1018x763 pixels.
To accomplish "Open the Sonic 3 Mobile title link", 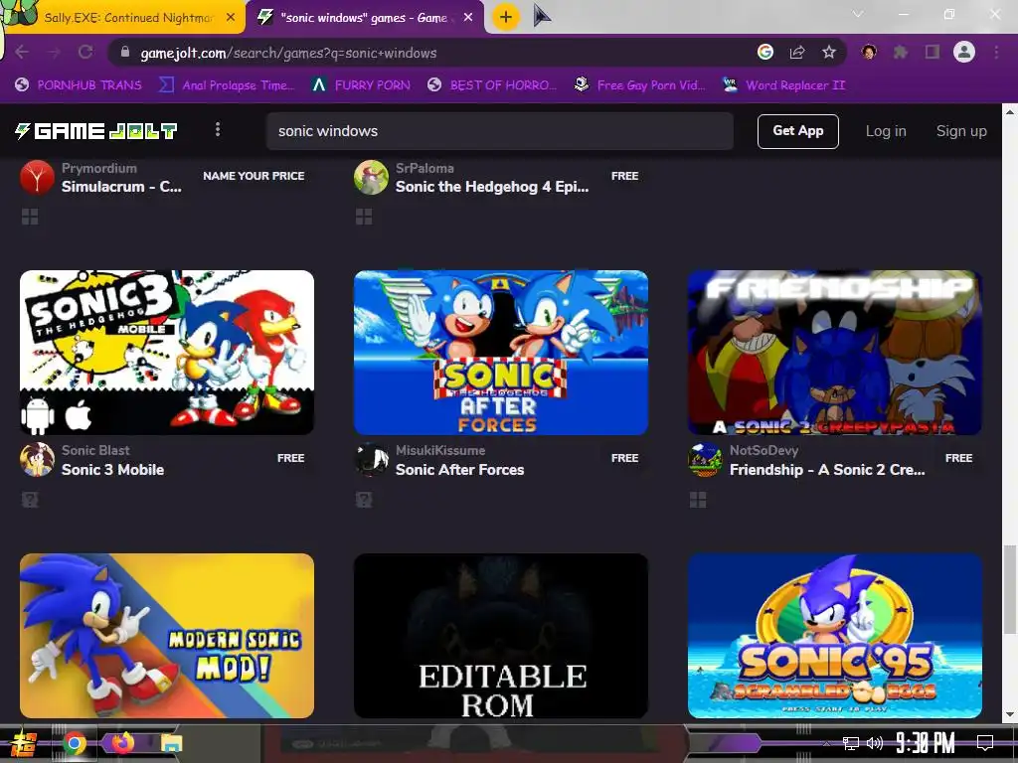I will (113, 470).
